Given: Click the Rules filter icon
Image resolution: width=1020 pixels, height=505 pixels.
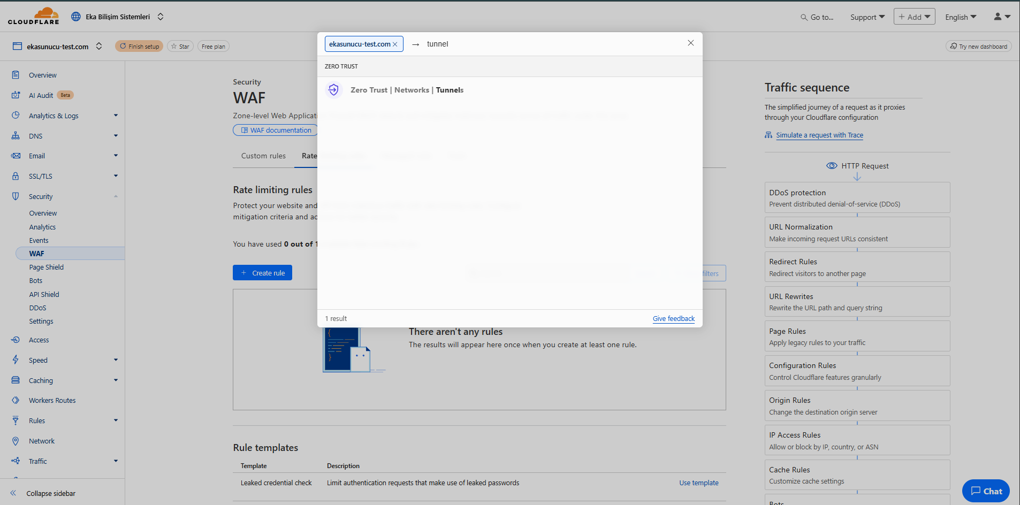Looking at the screenshot, I should 16,420.
